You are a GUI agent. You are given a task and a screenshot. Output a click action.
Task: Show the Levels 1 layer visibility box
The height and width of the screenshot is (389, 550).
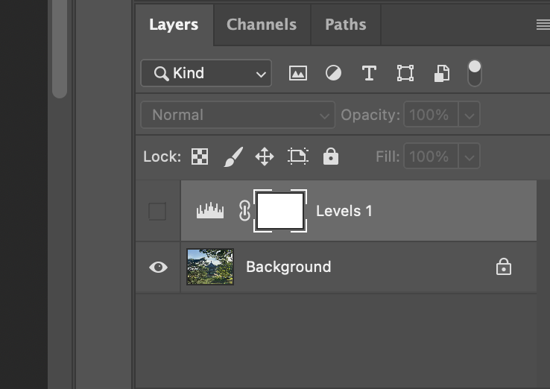coord(157,211)
